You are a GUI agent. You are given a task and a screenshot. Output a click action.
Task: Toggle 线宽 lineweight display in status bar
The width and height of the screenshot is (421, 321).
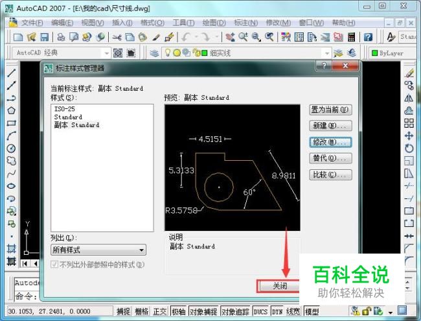click(293, 311)
